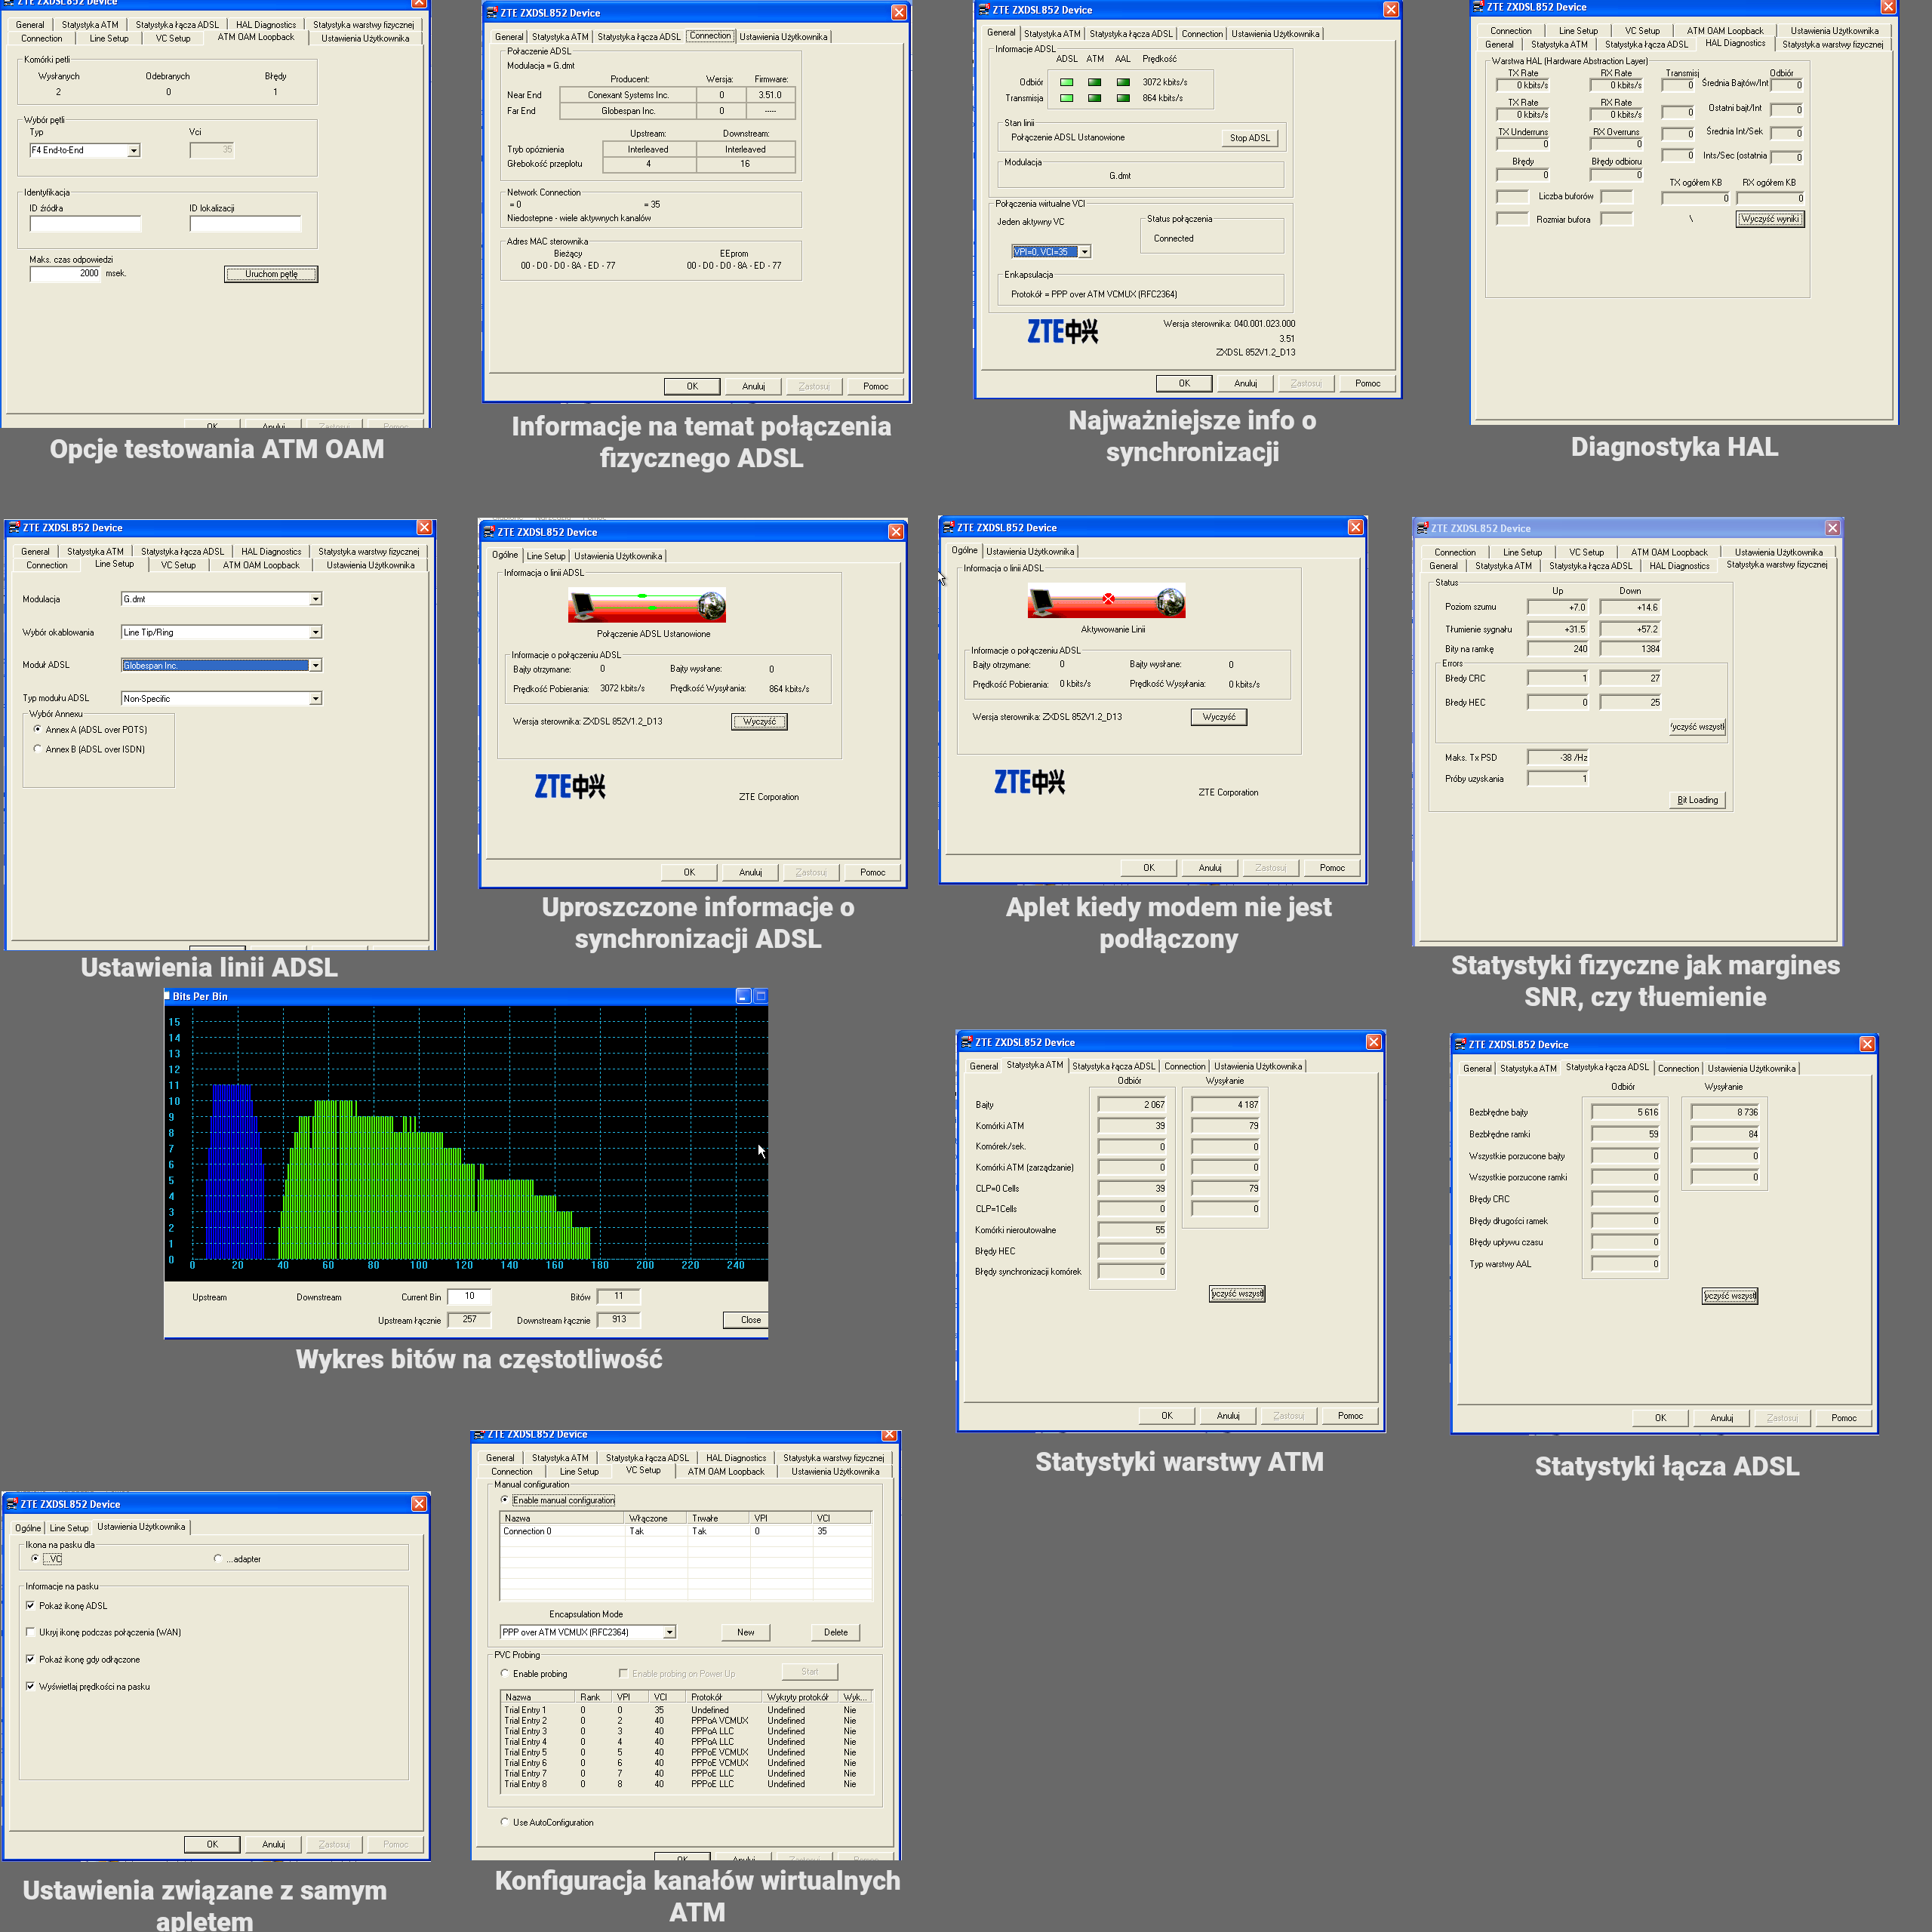This screenshot has width=1932, height=1932.
Task: Open Line Setup tab in Uproszczone informacje window
Action: [546, 556]
